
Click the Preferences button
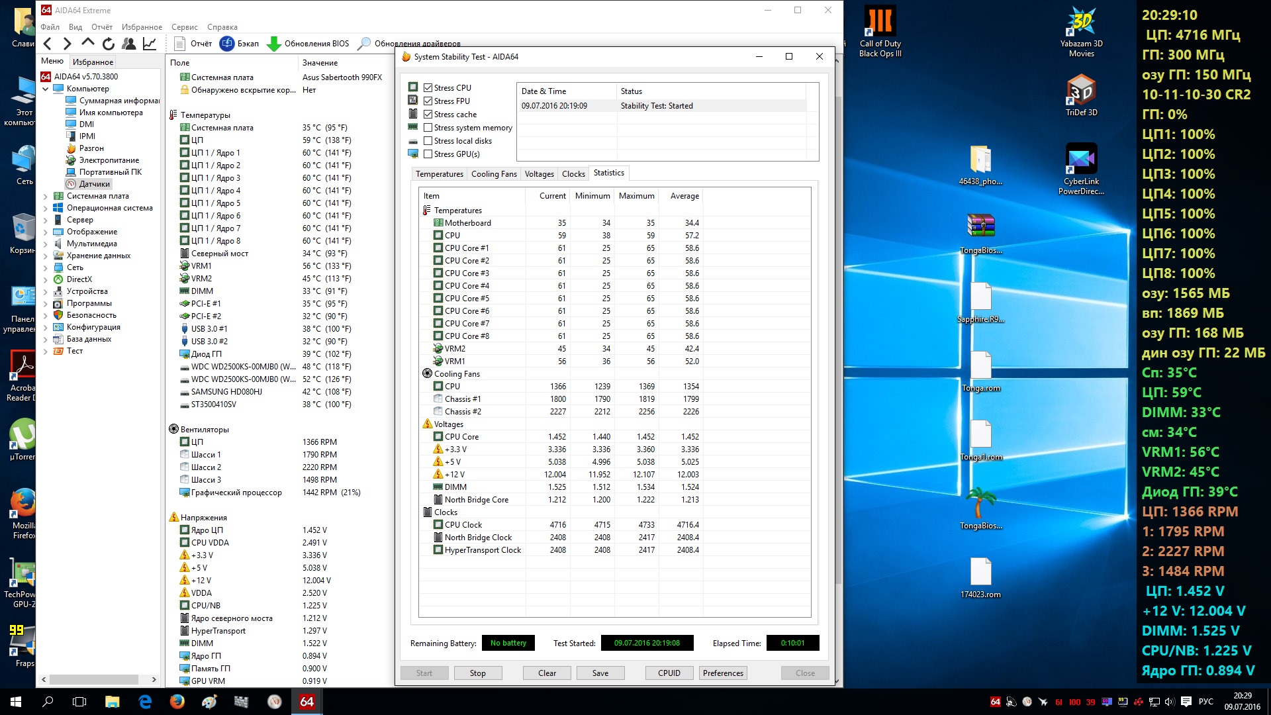point(723,673)
